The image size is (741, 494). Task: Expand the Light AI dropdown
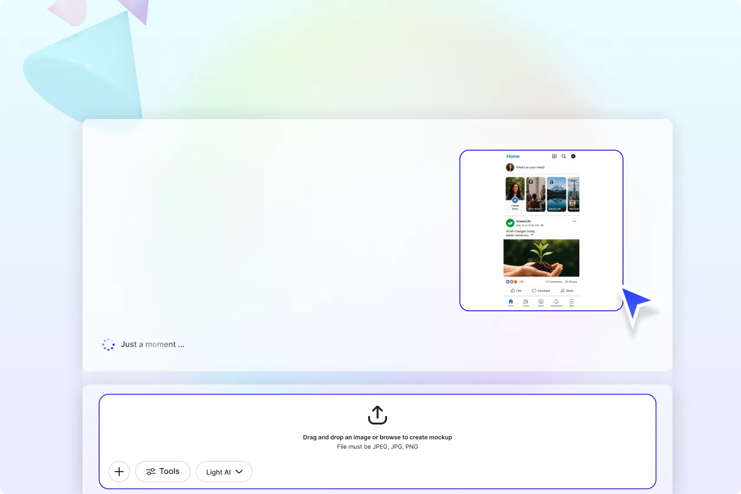click(224, 472)
